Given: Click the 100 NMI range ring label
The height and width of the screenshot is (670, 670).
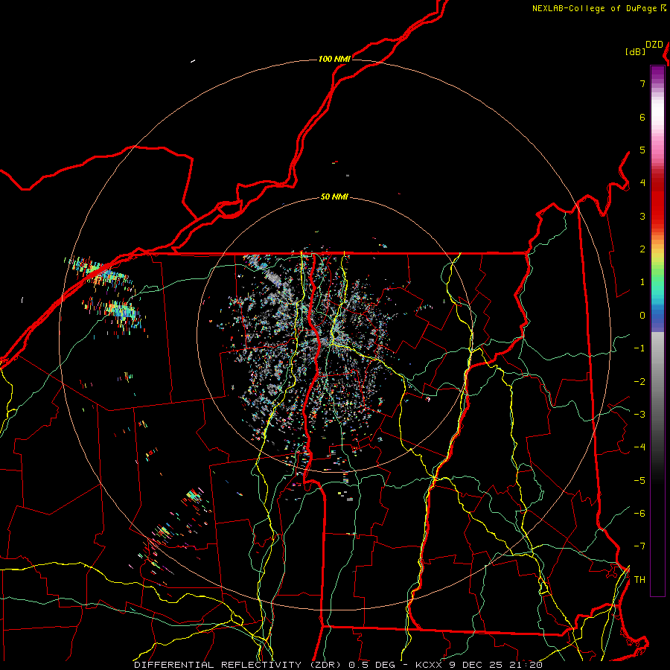Looking at the screenshot, I should coord(334,59).
